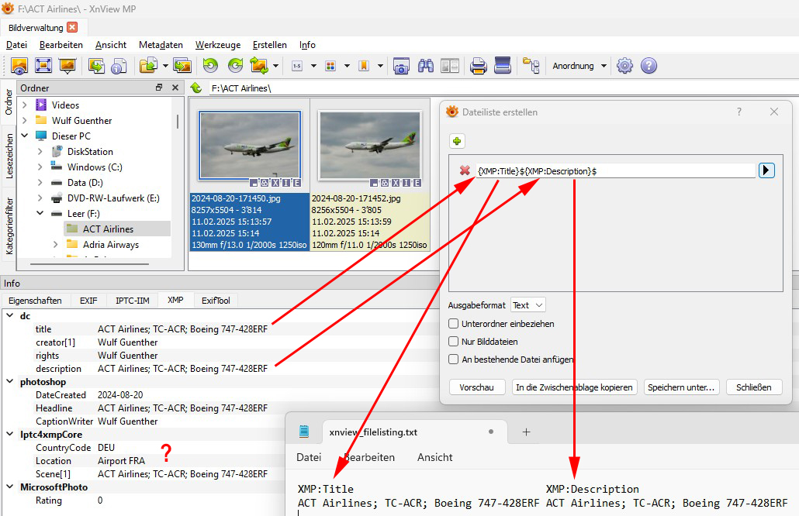Go up one folder with green arrow
Image resolution: width=799 pixels, height=516 pixels.
click(196, 88)
